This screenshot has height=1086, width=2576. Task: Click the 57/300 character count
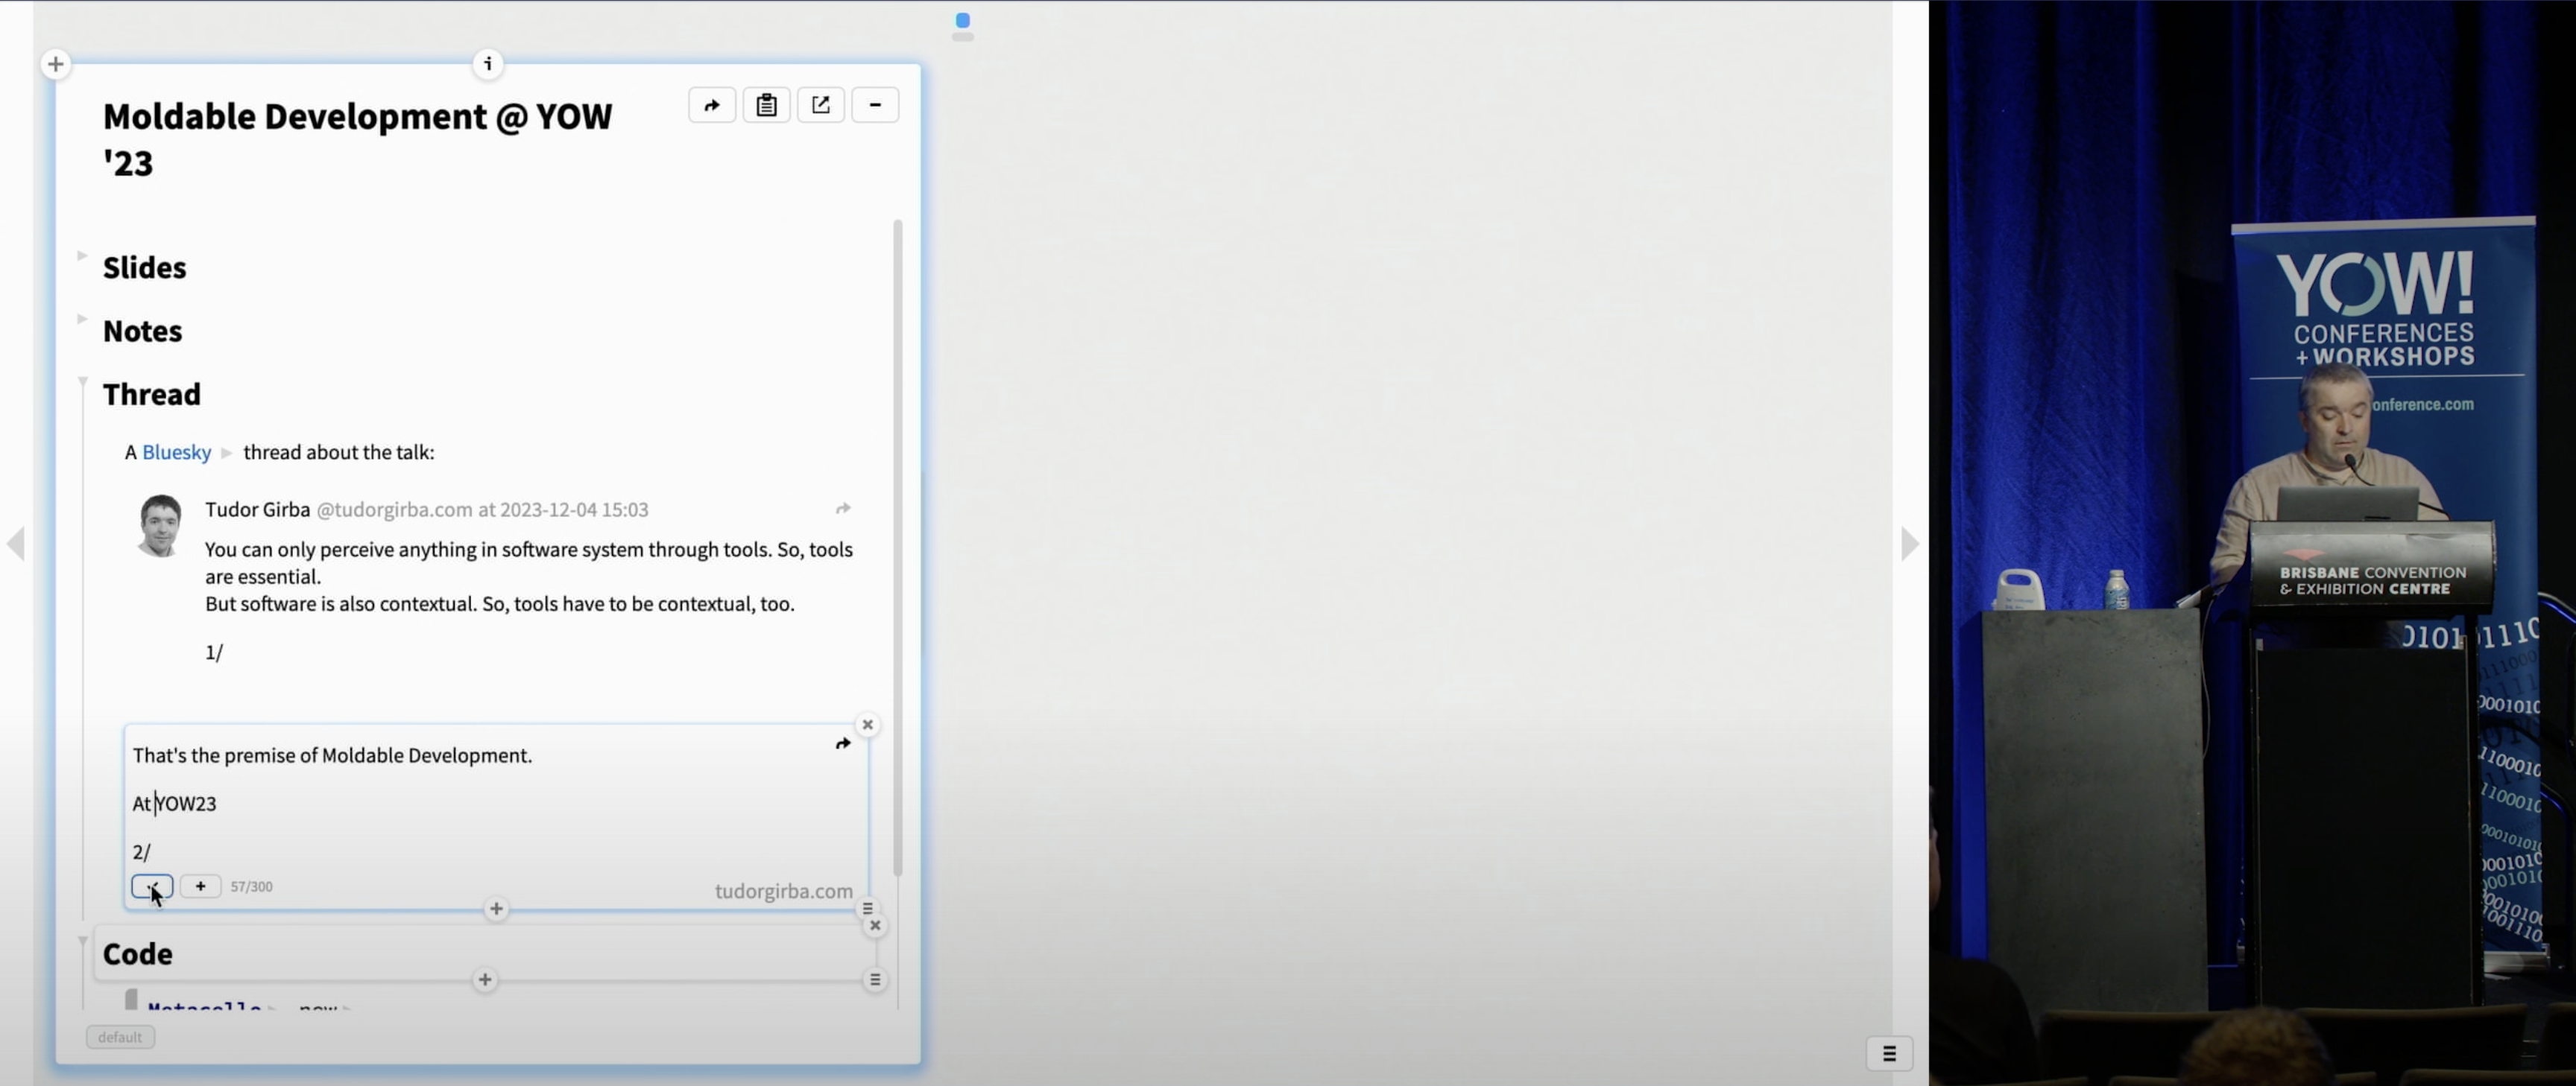(251, 886)
